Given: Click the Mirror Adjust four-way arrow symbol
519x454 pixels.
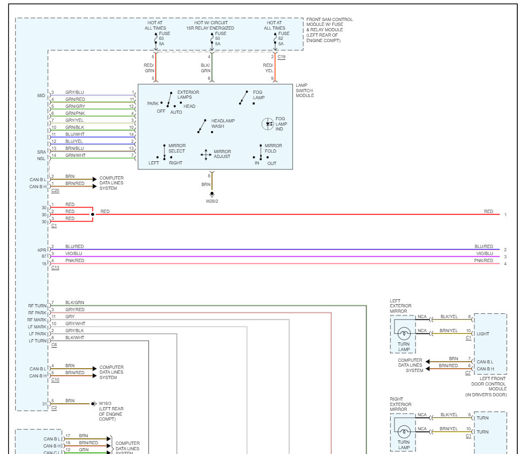Looking at the screenshot, I should click(206, 155).
